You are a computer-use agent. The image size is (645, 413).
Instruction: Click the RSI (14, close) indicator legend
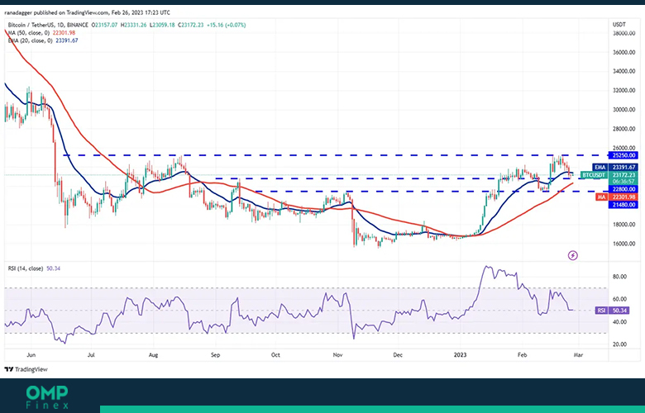pos(34,268)
